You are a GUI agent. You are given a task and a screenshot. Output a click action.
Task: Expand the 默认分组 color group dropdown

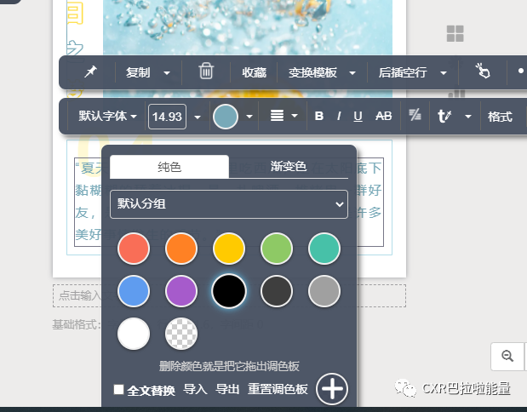[229, 204]
